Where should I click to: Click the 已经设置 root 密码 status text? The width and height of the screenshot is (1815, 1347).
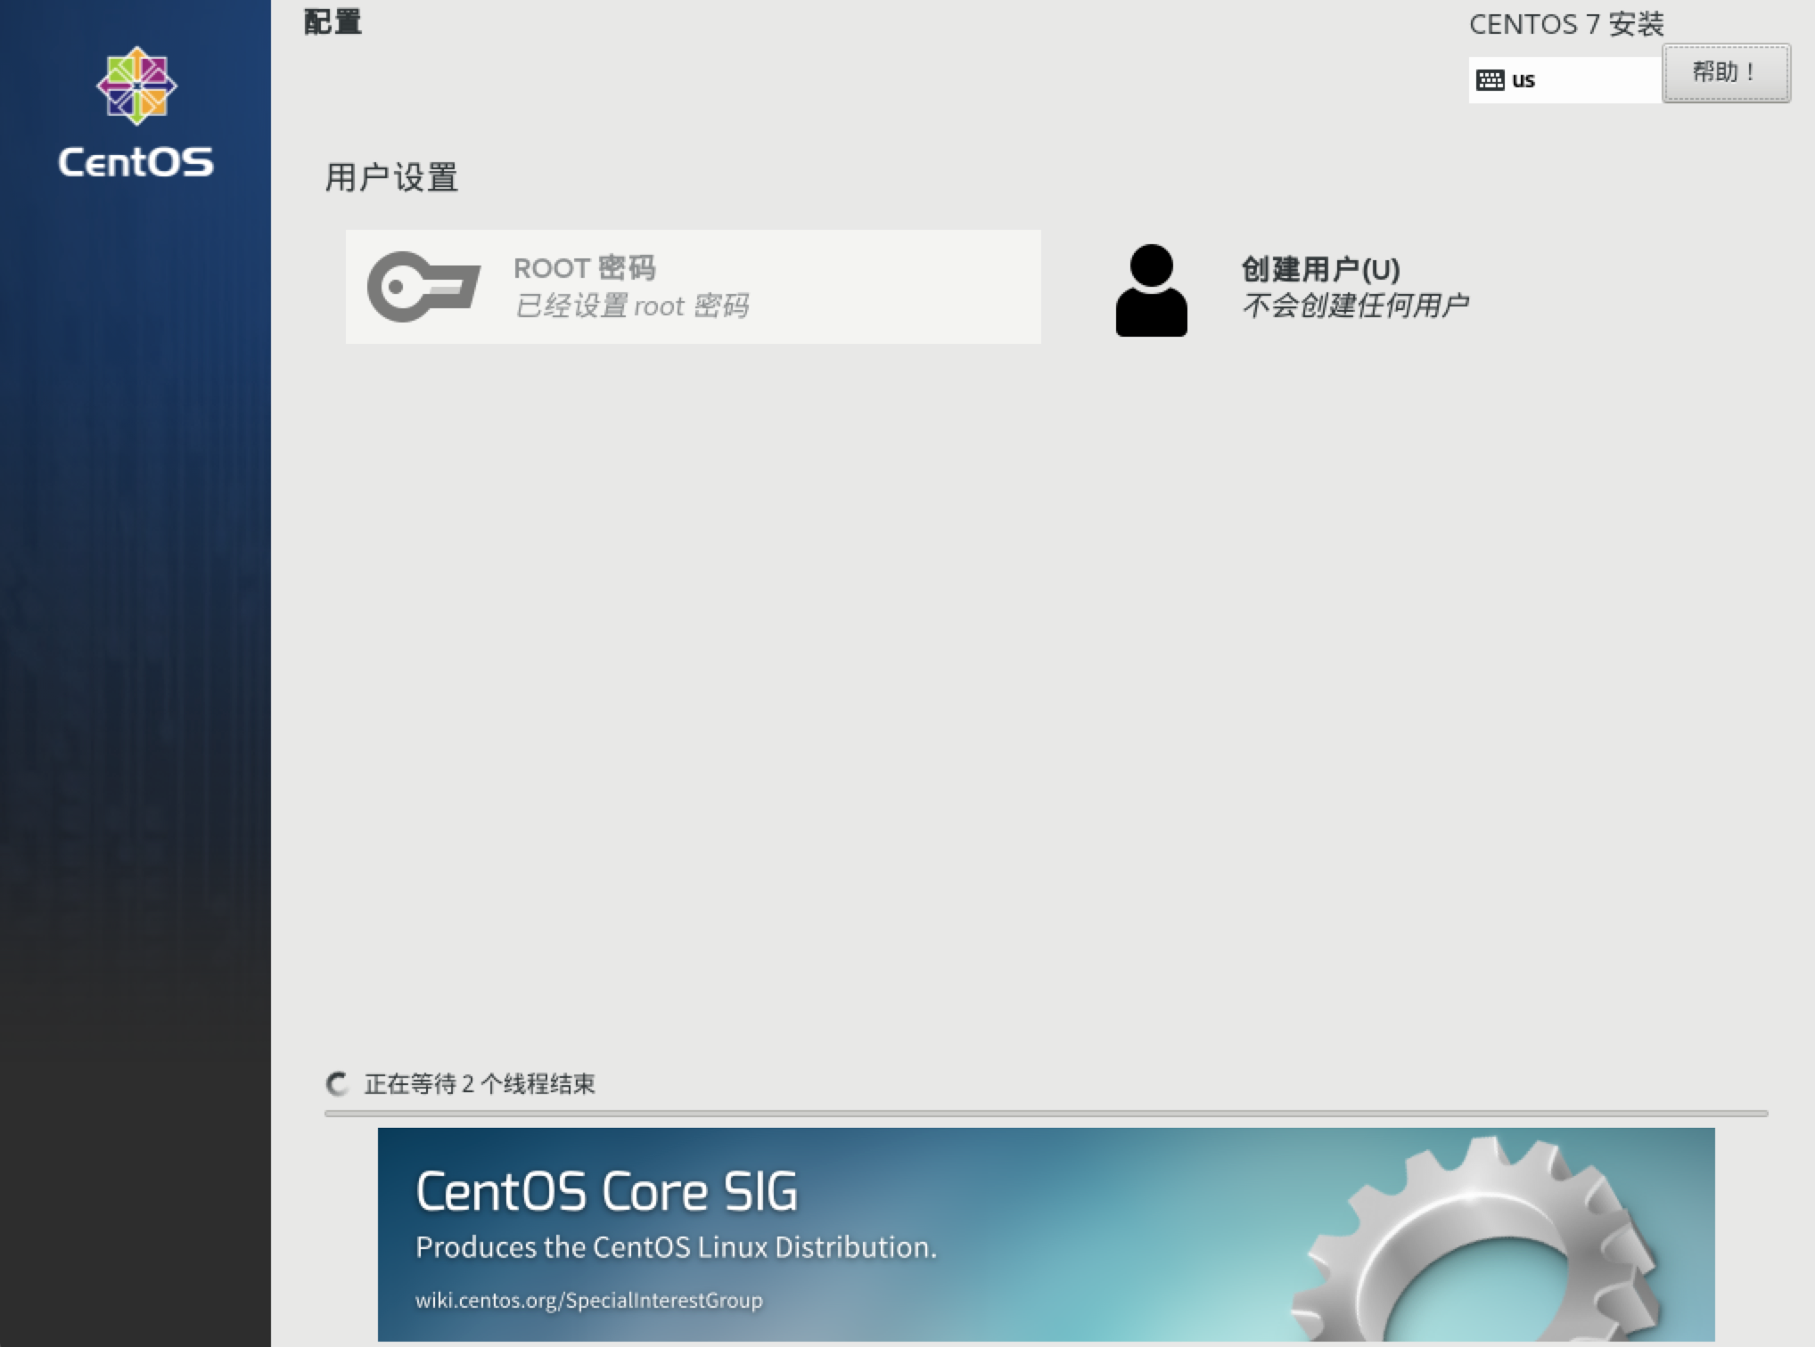(x=631, y=306)
